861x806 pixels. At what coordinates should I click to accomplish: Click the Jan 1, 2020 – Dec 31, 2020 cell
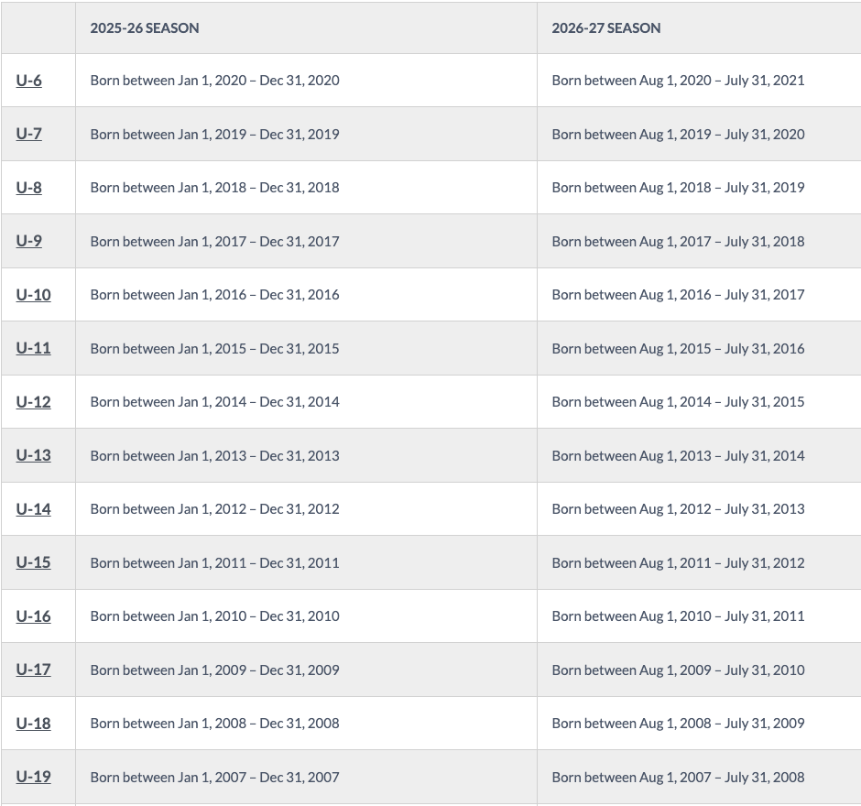point(214,81)
